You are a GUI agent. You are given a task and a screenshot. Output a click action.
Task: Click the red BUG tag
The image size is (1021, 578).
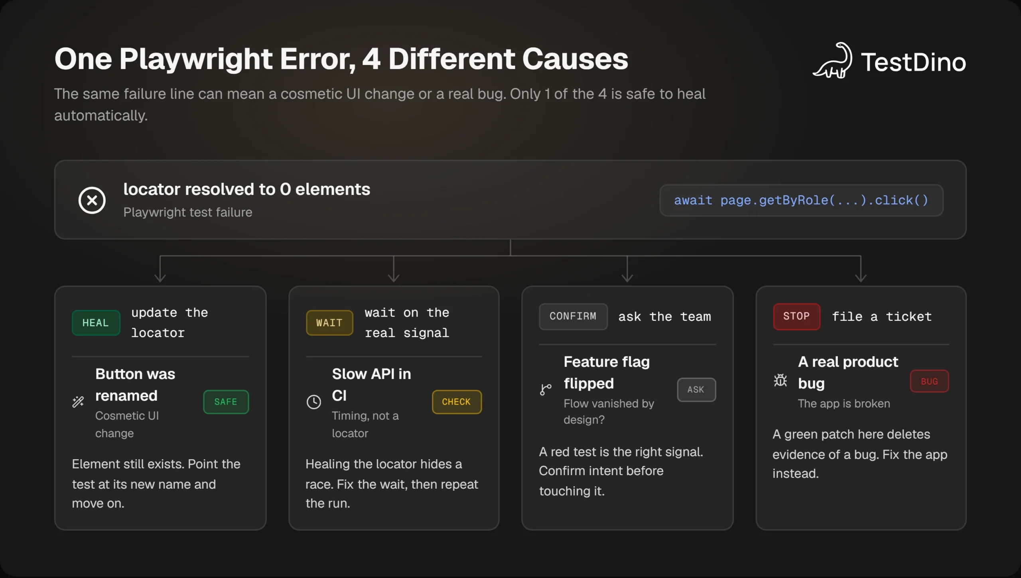[x=929, y=381]
